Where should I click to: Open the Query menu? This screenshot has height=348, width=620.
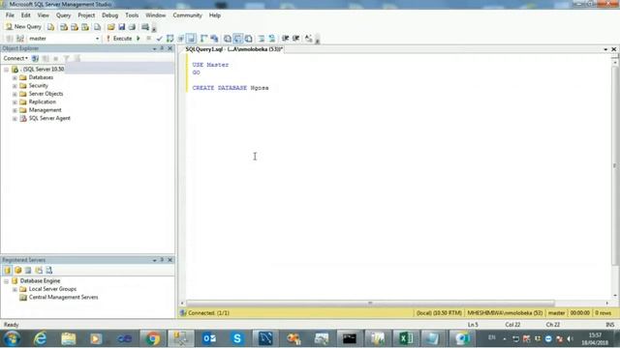click(63, 15)
